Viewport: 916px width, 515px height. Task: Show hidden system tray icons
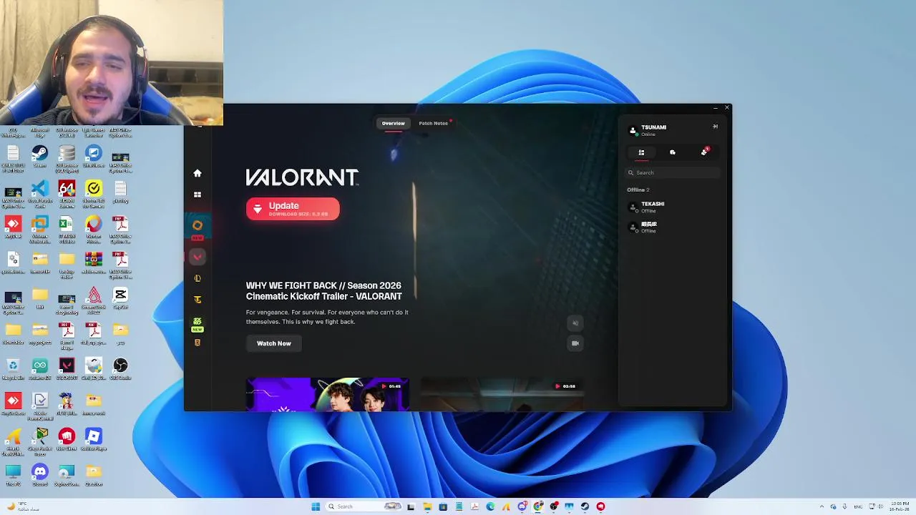click(822, 506)
